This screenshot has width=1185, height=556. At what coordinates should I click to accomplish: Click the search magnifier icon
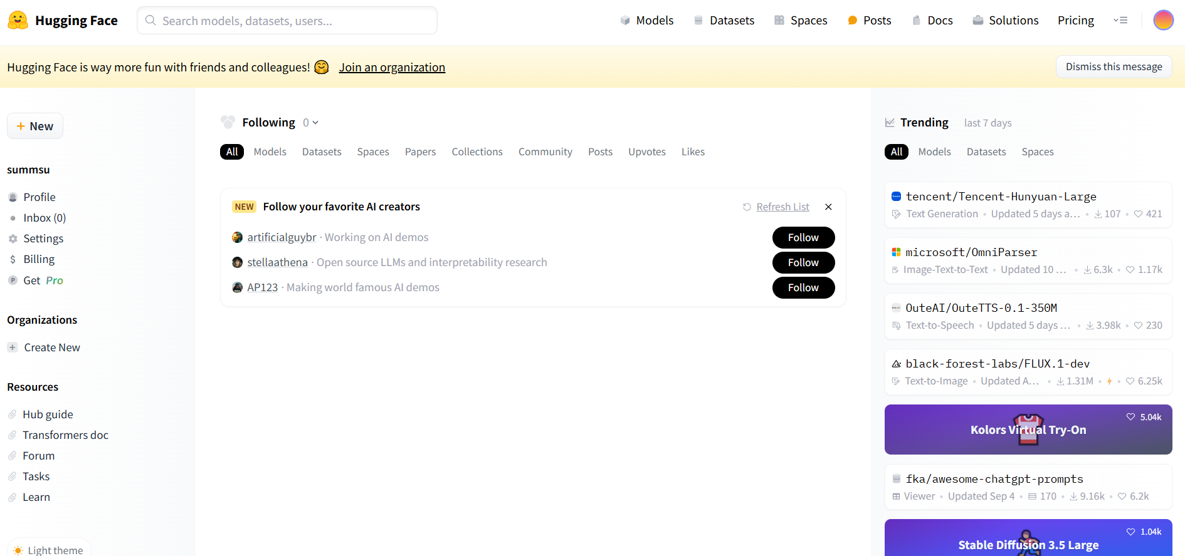coord(150,20)
